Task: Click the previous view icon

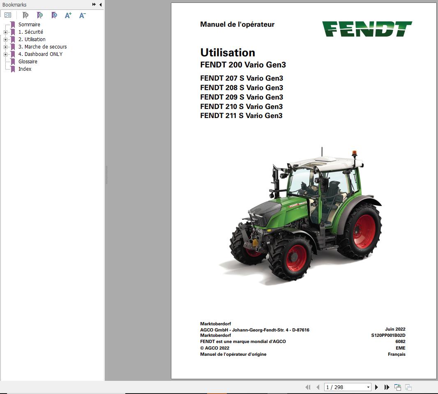Action: point(397,387)
